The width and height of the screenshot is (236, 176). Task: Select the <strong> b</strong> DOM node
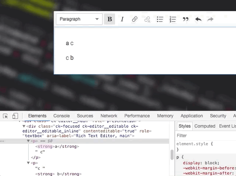pyautogui.click(x=58, y=174)
